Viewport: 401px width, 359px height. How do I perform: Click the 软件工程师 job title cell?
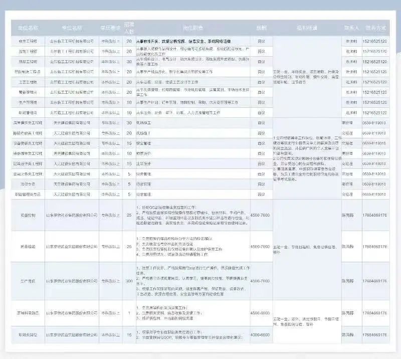pyautogui.click(x=28, y=41)
